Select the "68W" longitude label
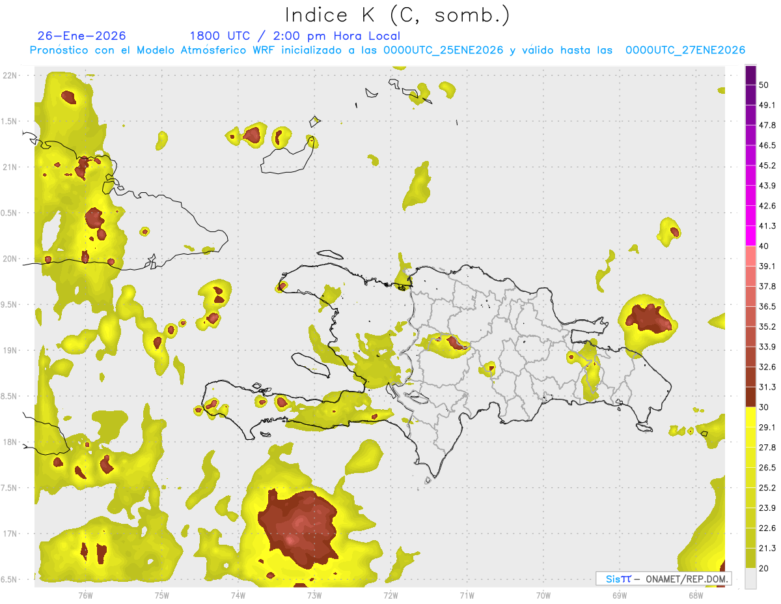Image resolution: width=781 pixels, height=604 pixels. click(x=696, y=596)
